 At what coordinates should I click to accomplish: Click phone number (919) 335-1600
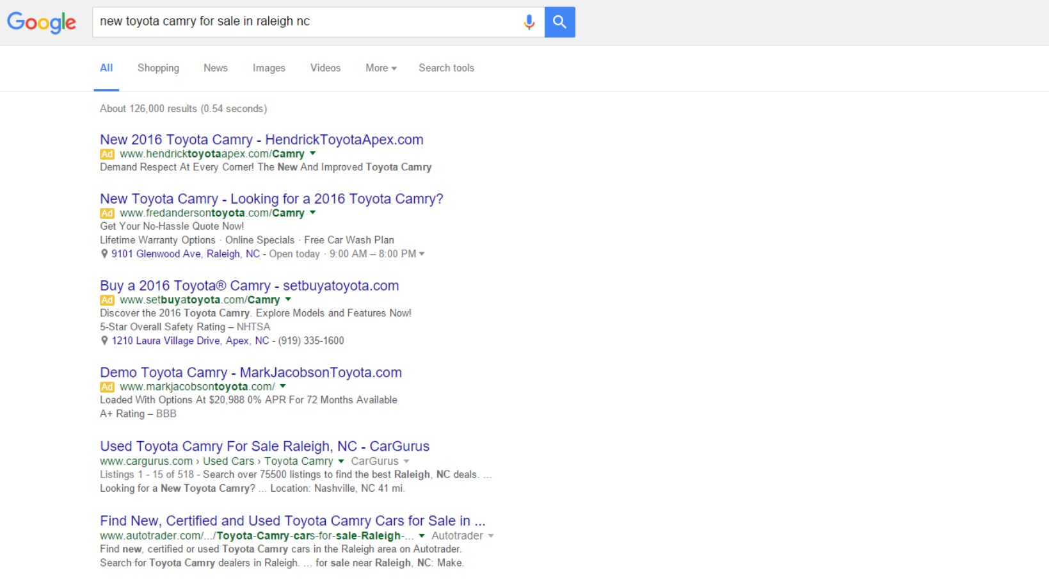(x=311, y=341)
